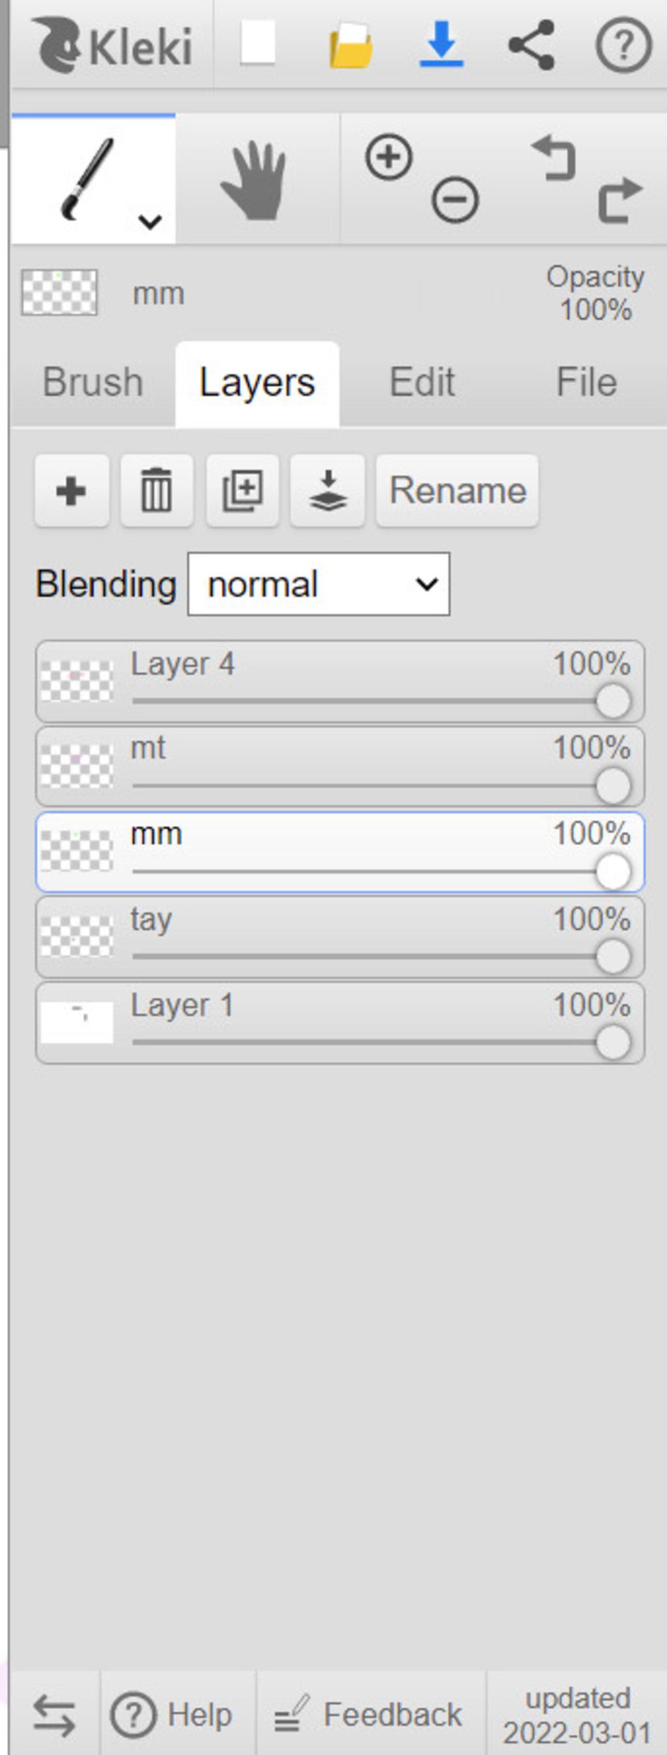Add a new layer with plus button
The image size is (667, 1755).
pos(72,490)
